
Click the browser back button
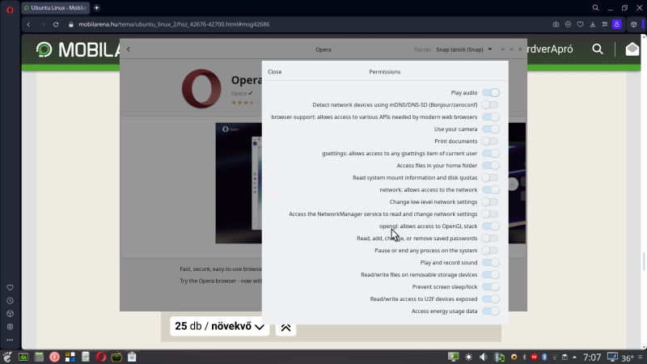click(28, 24)
